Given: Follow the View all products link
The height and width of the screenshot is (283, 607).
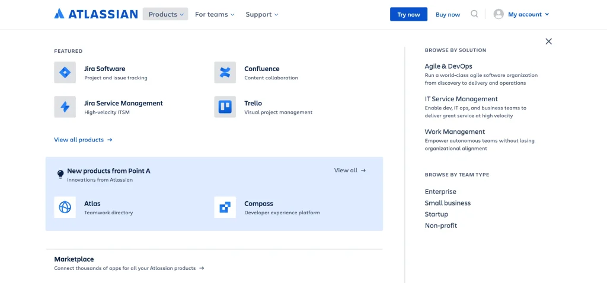Looking at the screenshot, I should click(x=83, y=140).
